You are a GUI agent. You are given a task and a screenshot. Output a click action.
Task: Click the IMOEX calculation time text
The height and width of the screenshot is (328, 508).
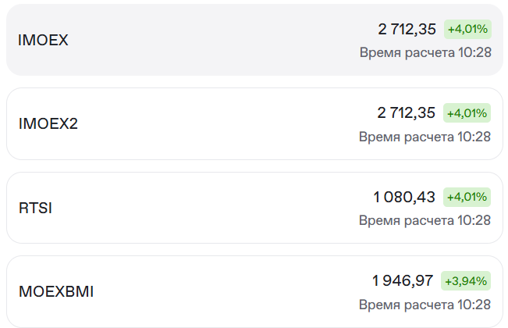(425, 52)
